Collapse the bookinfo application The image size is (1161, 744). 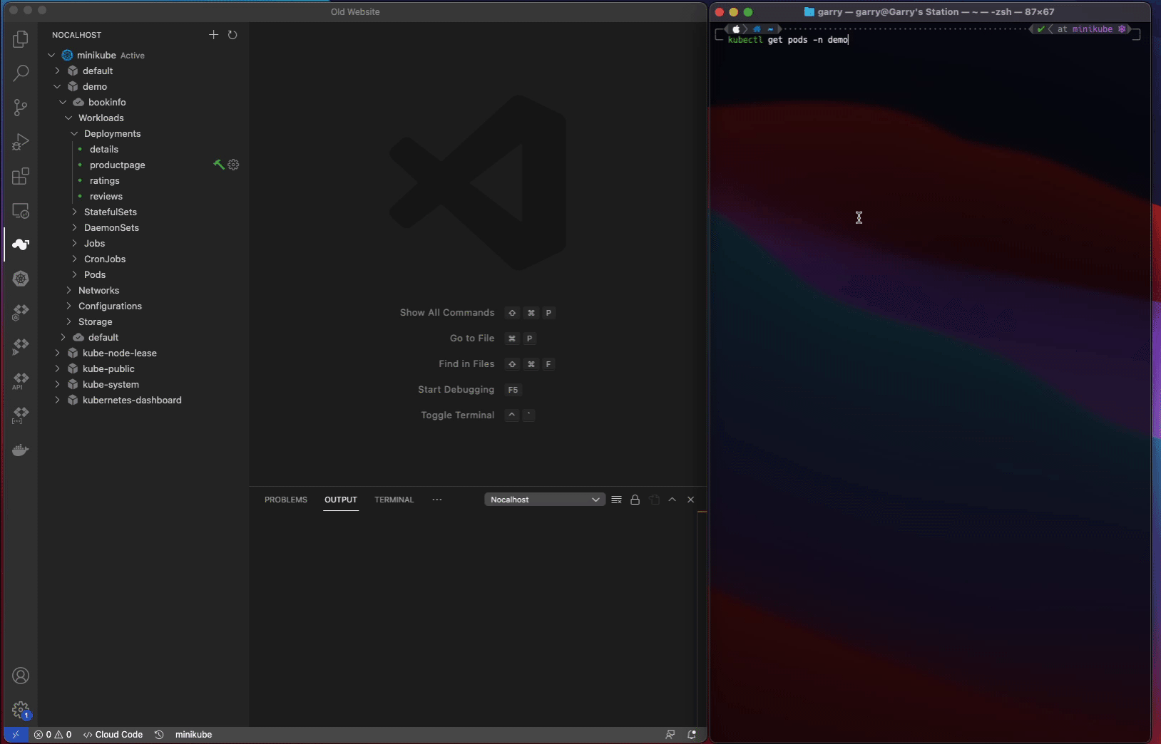[63, 102]
